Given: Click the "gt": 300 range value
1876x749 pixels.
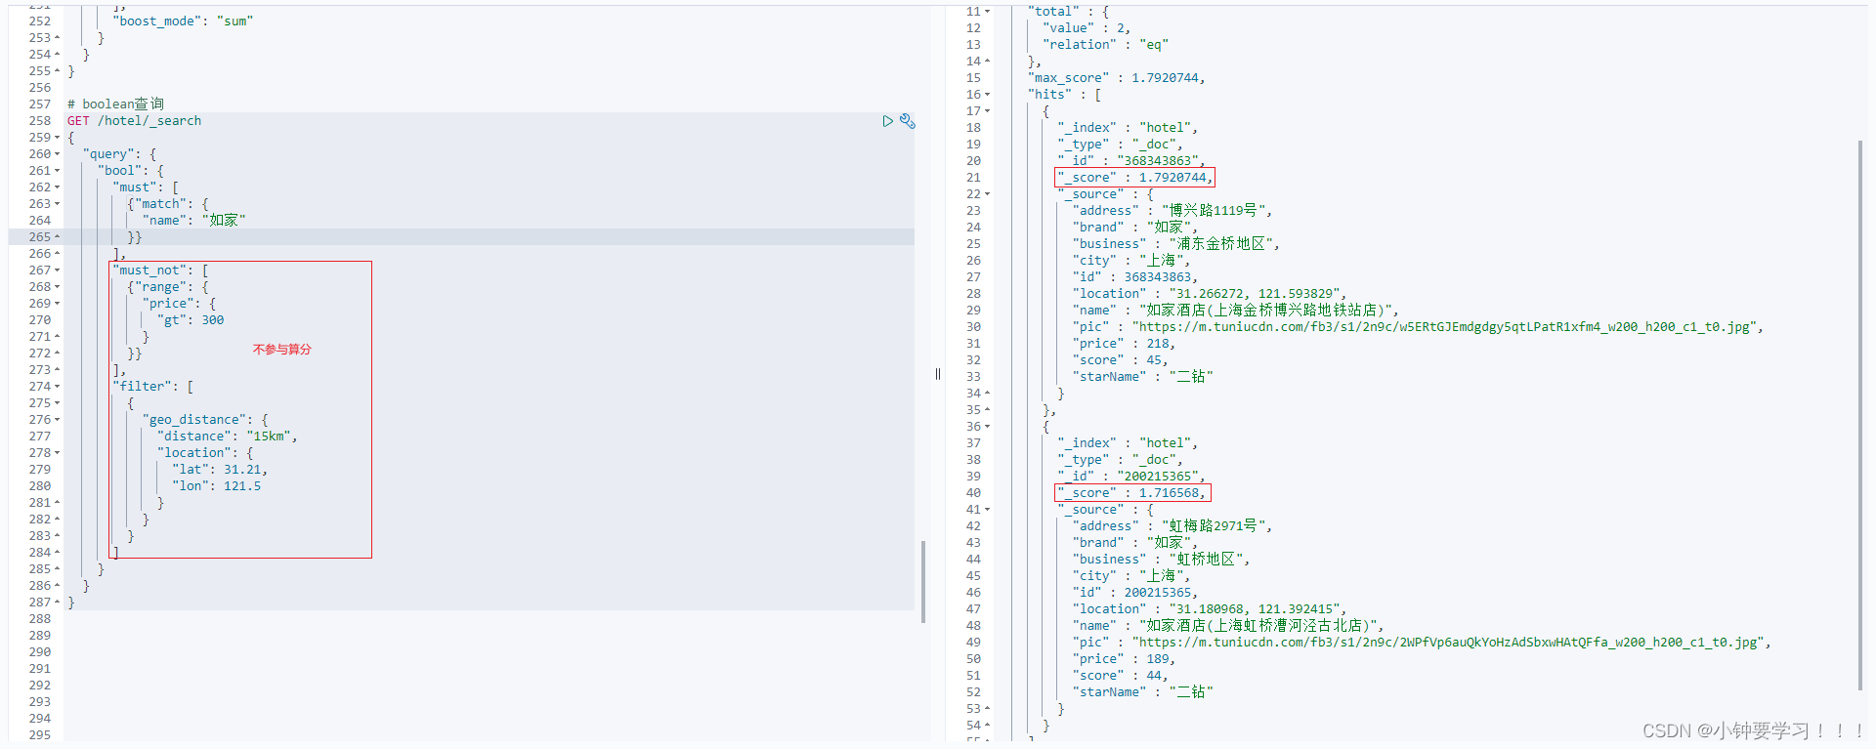Looking at the screenshot, I should tap(191, 320).
